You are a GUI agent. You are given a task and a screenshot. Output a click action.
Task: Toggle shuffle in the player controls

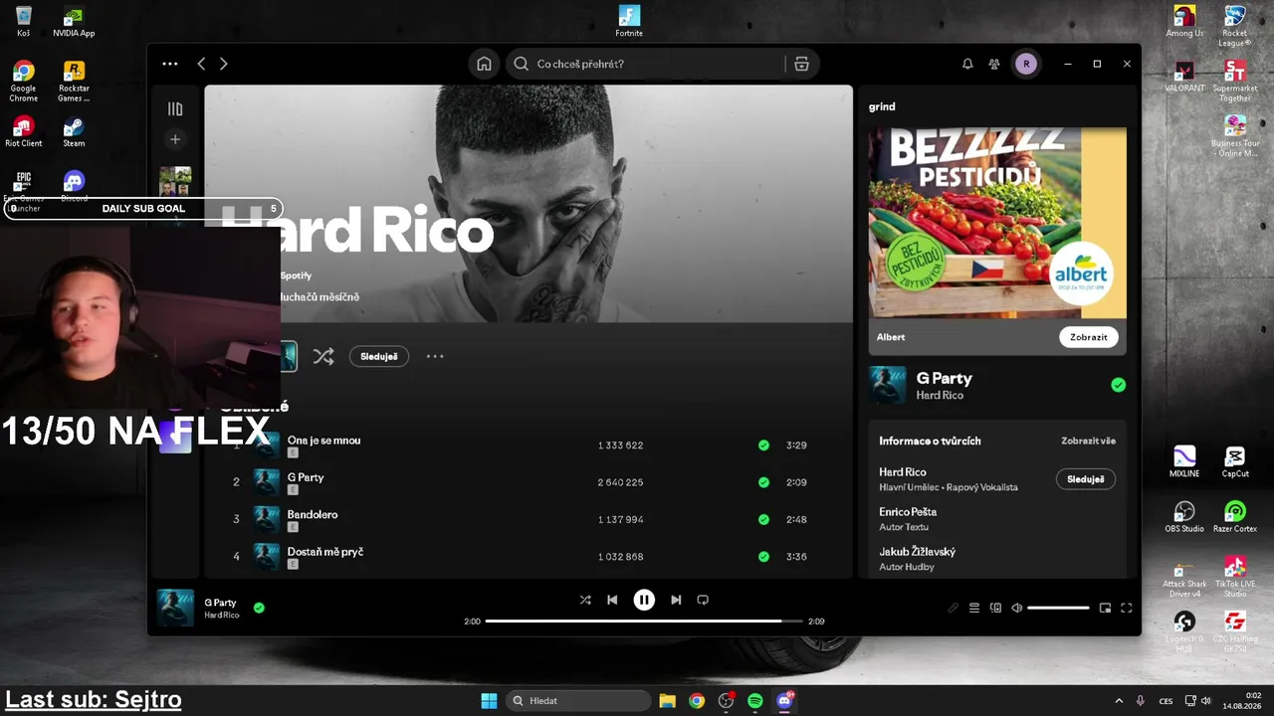point(585,600)
